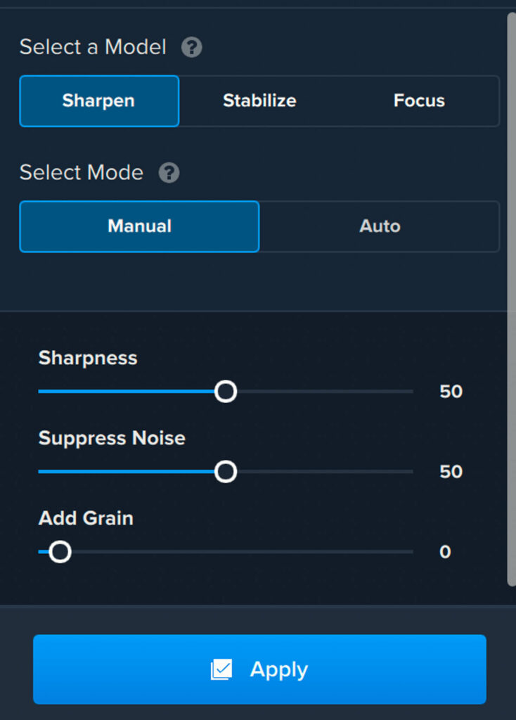
Task: Grab the Suppress Noise slider knob
Action: 226,472
